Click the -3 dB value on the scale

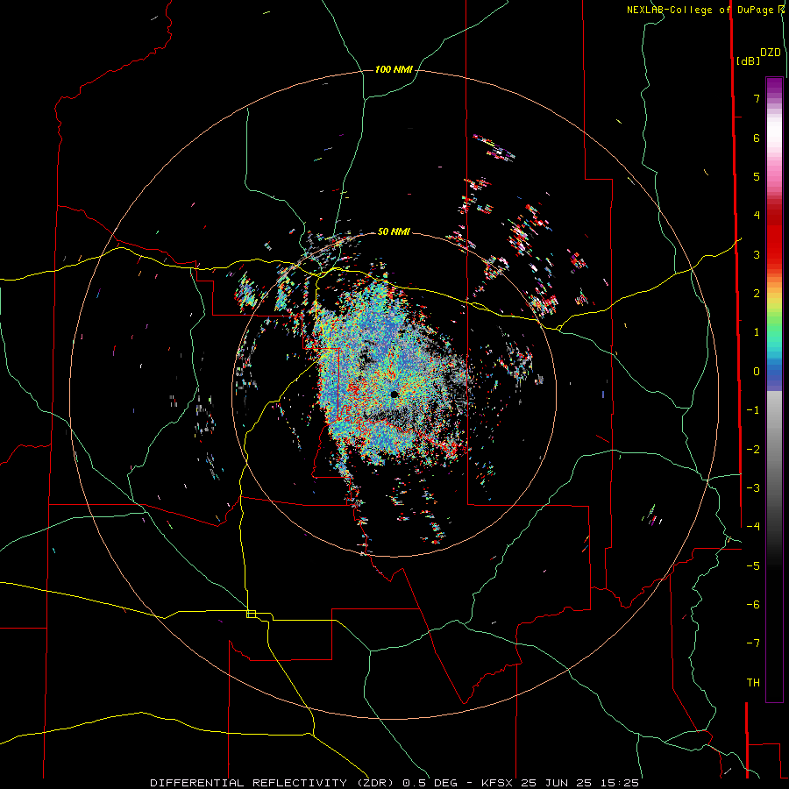point(753,488)
